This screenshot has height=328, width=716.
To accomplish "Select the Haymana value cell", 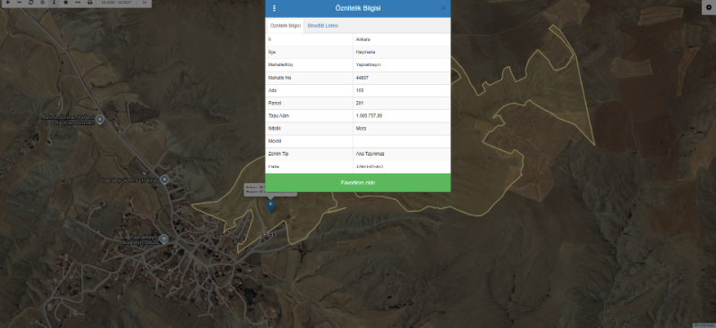I will click(402, 53).
